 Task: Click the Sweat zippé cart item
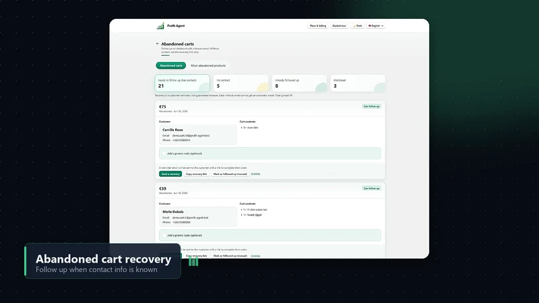253,215
